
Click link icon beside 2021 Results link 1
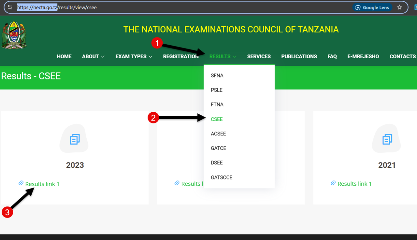click(333, 183)
